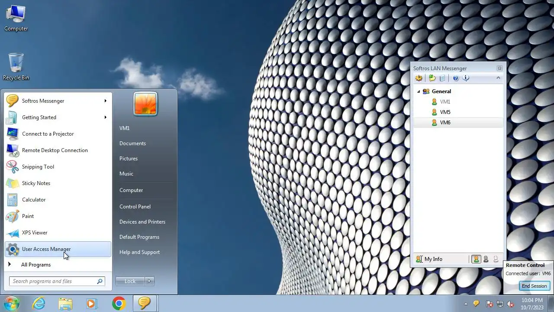The height and width of the screenshot is (312, 554).
Task: Click the network tray icon
Action: pos(500,304)
